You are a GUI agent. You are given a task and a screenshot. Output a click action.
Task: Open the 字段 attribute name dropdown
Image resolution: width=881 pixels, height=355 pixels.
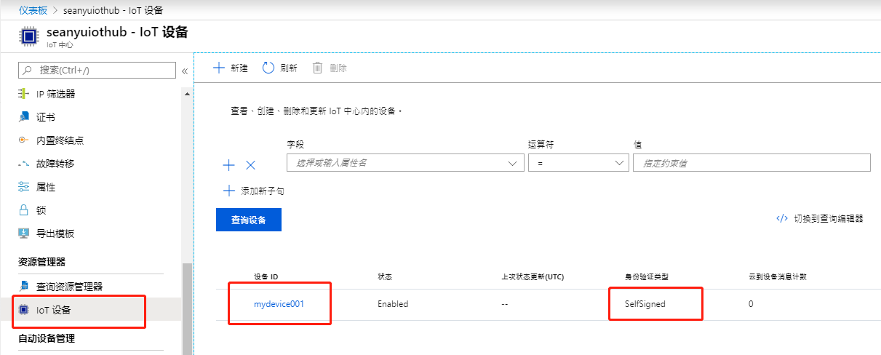point(405,163)
